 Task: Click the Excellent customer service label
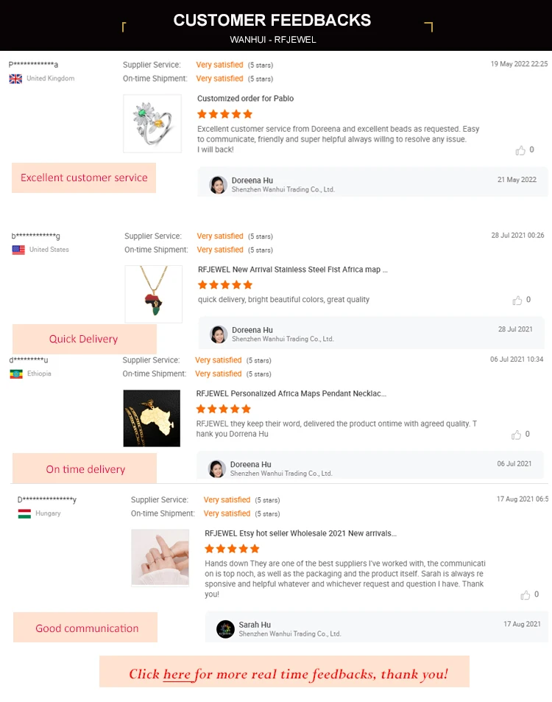(x=84, y=178)
